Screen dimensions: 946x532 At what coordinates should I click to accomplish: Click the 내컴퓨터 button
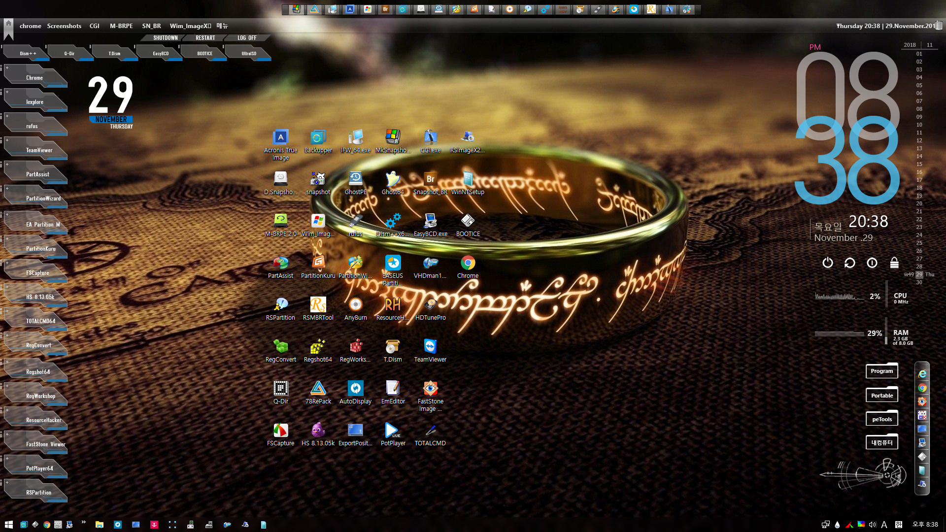pyautogui.click(x=881, y=442)
